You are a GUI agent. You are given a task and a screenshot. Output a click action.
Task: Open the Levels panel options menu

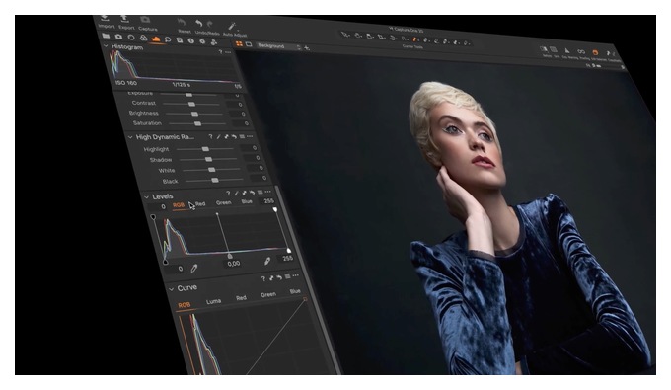[267, 192]
